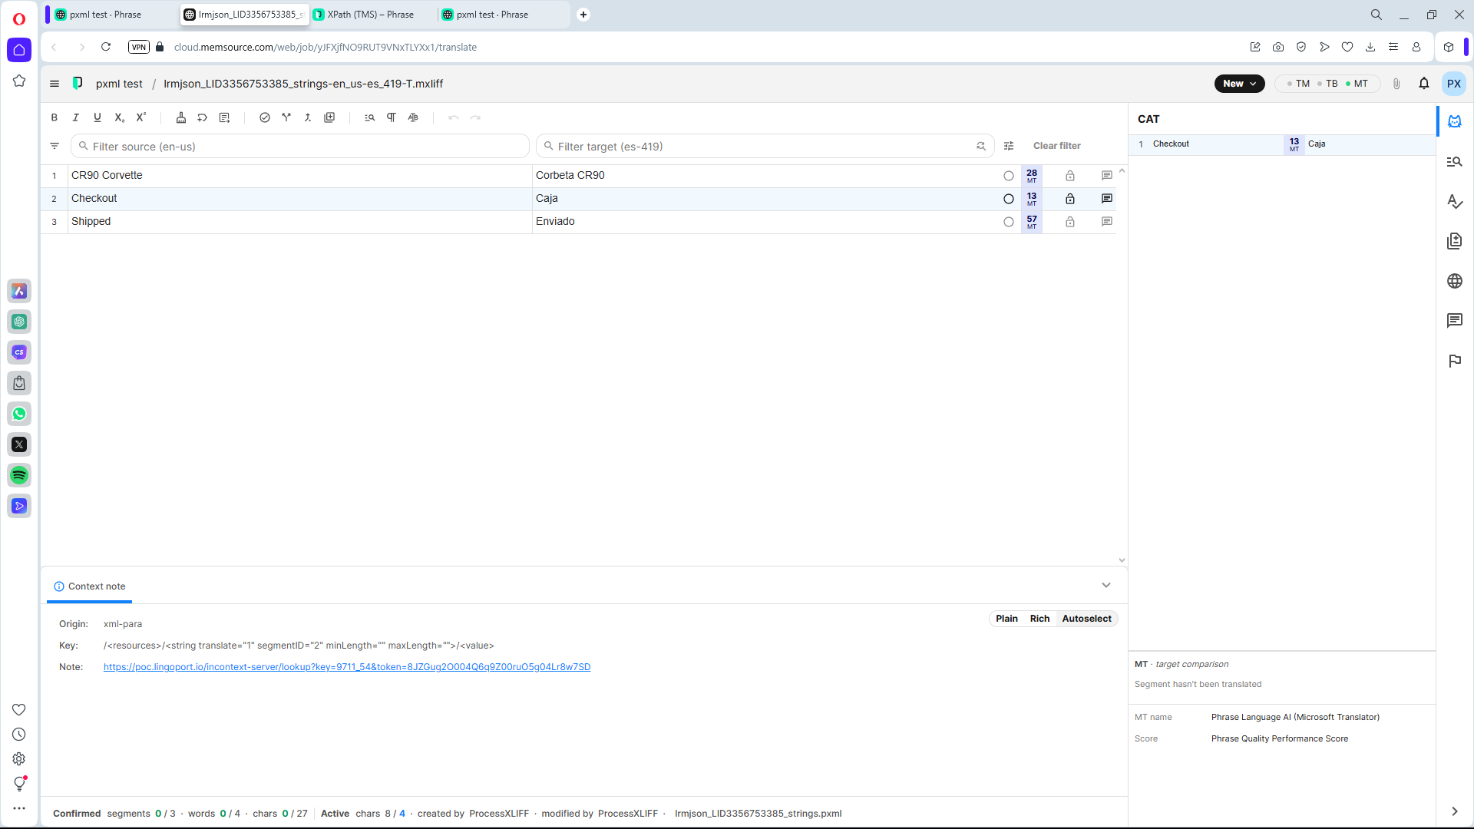Open the comments panel in right sidebar
Image resolution: width=1474 pixels, height=829 pixels.
[x=1454, y=320]
